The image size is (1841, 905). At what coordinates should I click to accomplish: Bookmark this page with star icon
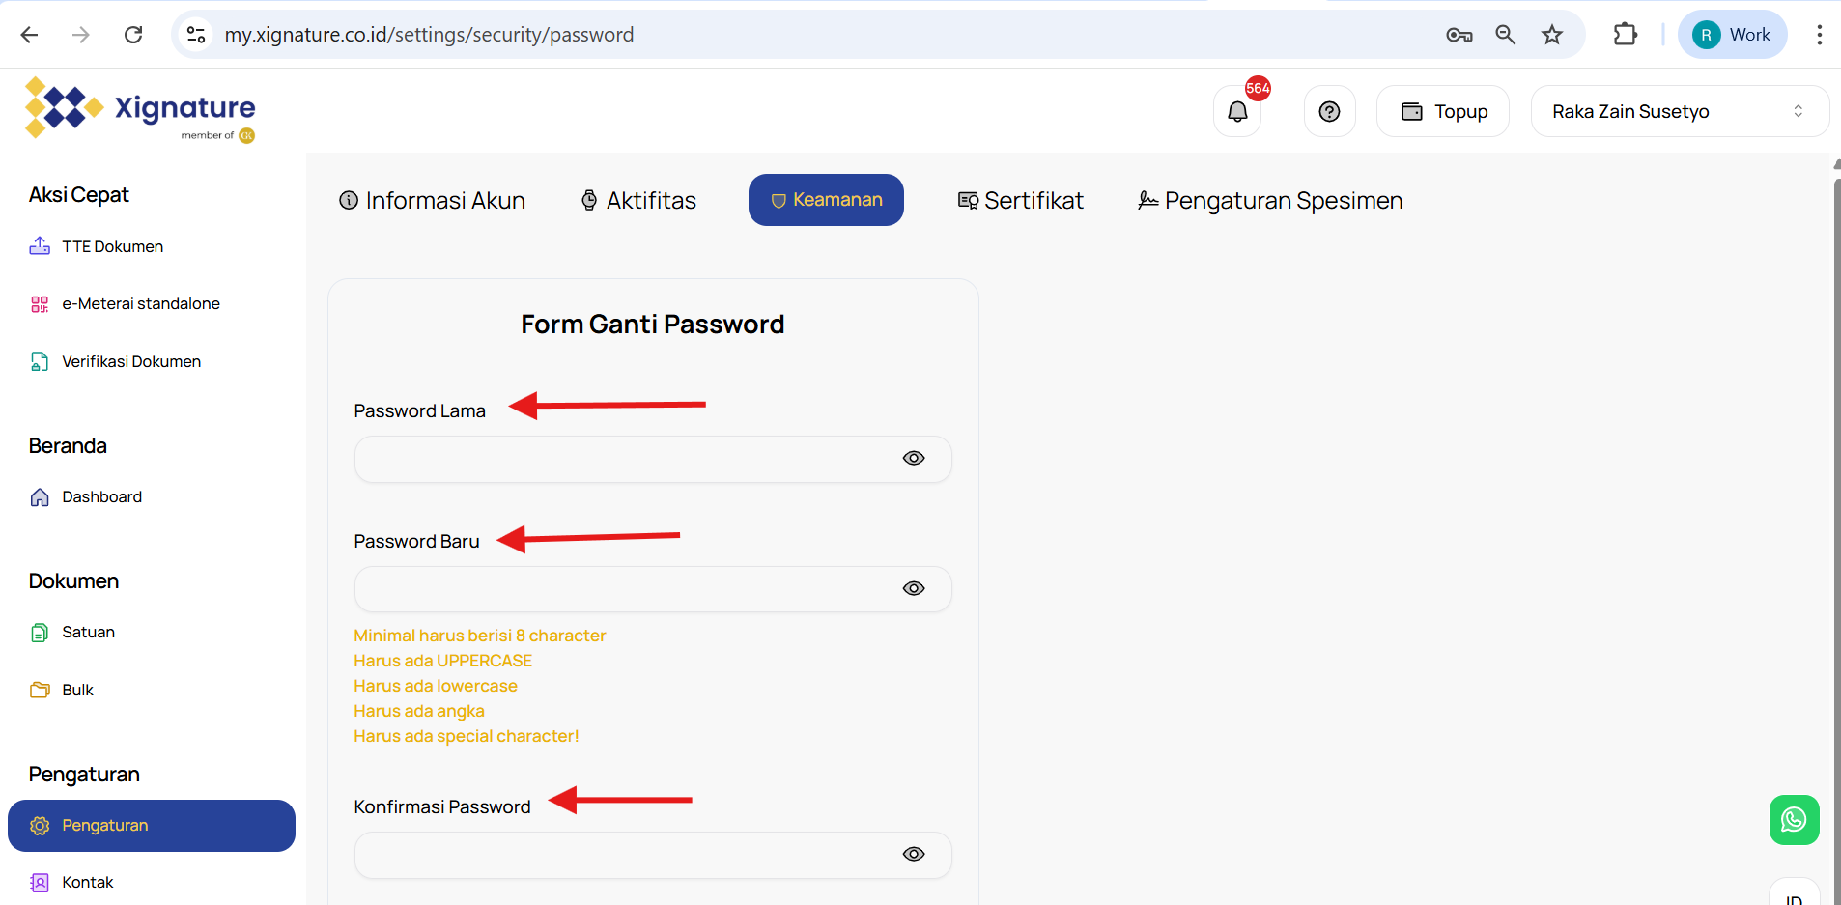click(x=1551, y=35)
